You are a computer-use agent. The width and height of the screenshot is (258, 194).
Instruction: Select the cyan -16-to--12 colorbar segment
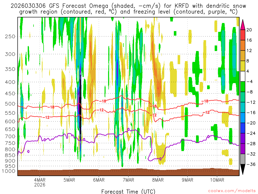tap(243, 107)
